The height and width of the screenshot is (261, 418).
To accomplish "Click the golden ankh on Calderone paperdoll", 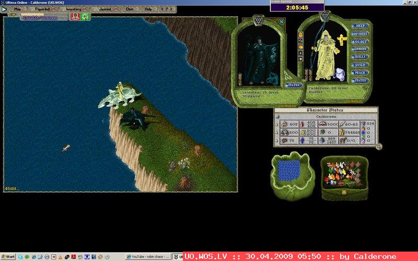I will click(x=342, y=40).
